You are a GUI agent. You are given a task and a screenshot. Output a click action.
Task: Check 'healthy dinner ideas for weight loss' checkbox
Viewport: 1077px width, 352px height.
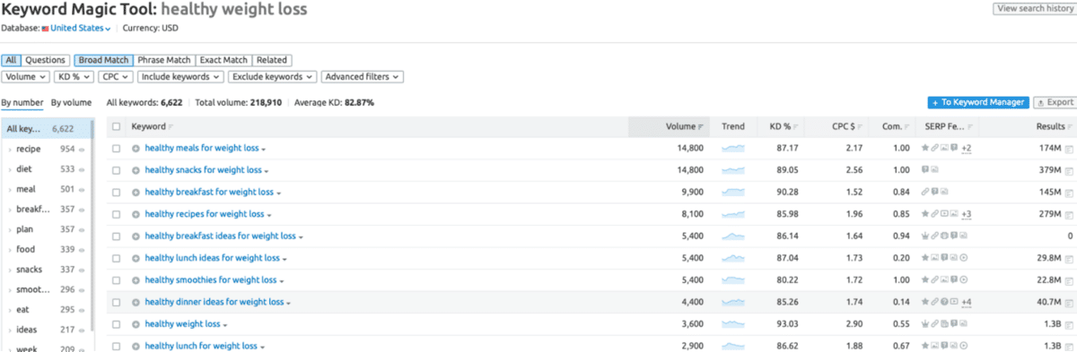point(116,303)
